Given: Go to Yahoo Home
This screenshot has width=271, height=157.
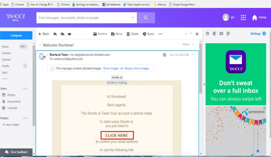Looking at the screenshot, I should [259, 18].
